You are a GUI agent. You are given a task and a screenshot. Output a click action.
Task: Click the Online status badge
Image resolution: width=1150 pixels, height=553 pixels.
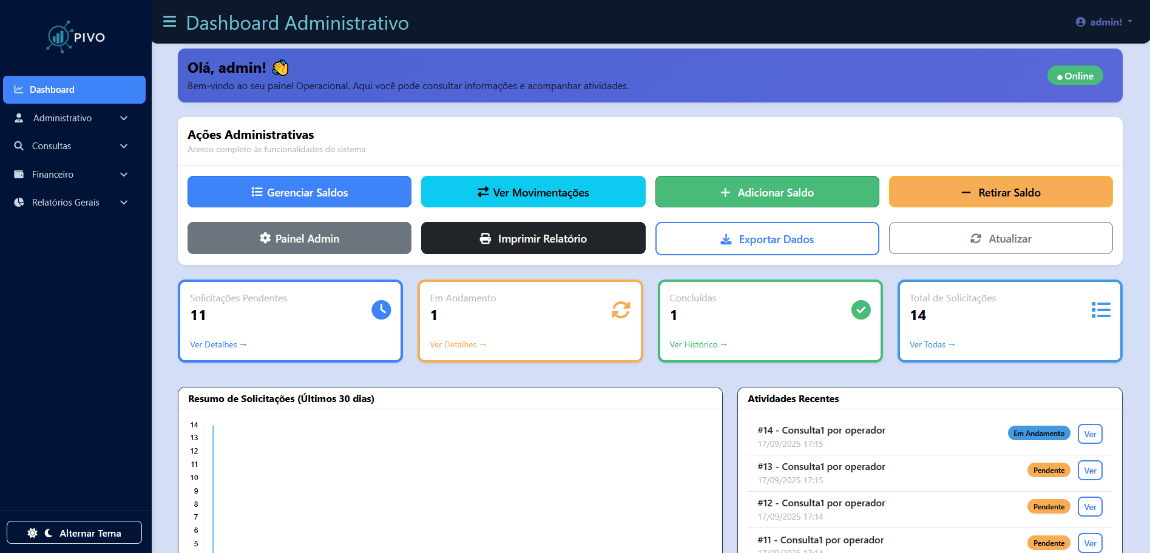[x=1075, y=76]
